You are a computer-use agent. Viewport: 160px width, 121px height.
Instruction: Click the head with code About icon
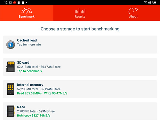(133, 11)
